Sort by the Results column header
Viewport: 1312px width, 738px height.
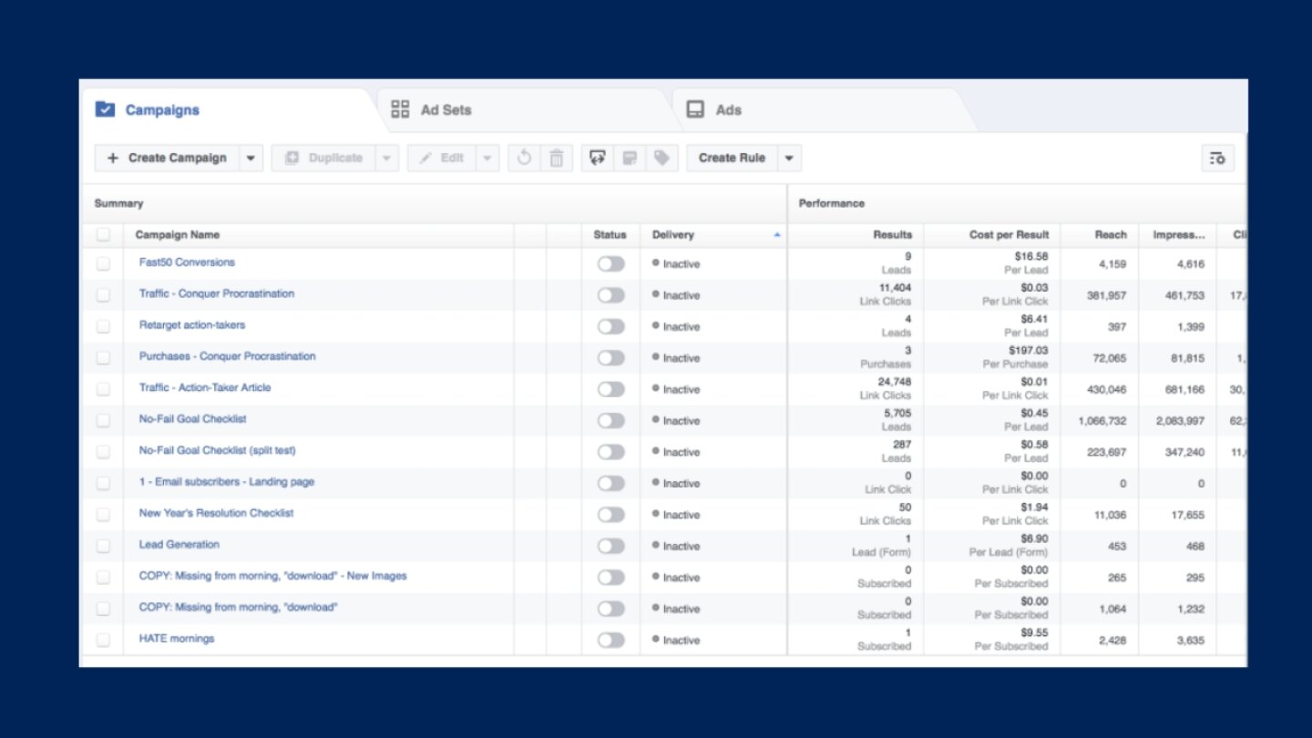(892, 235)
